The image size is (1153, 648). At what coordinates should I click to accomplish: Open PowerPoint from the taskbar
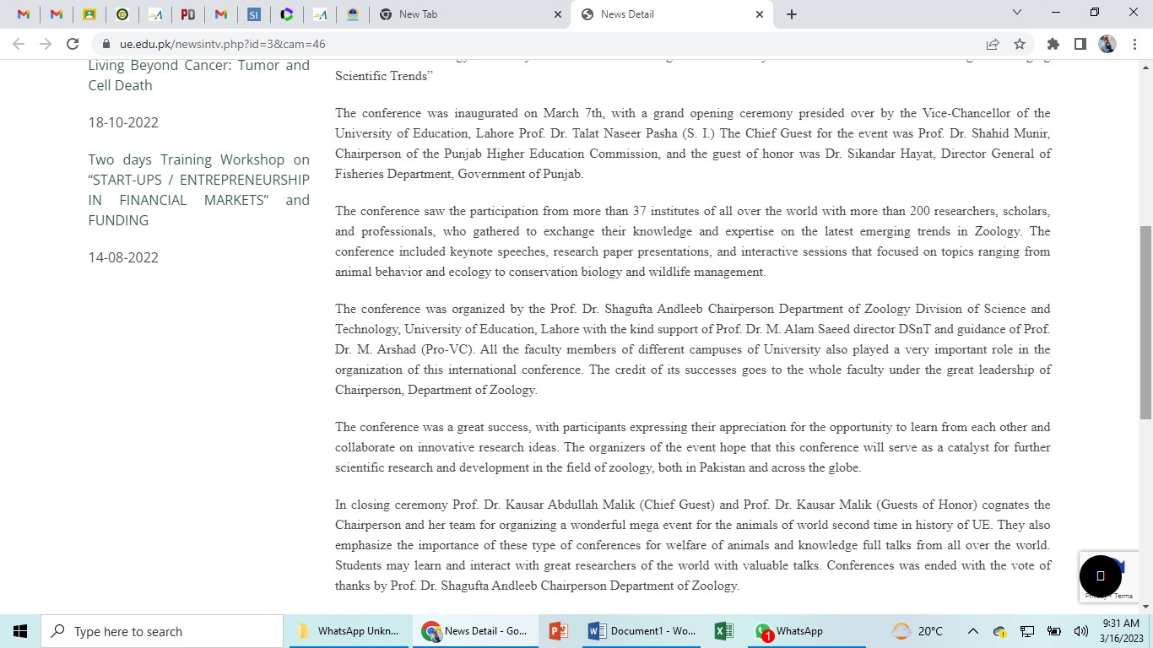[x=557, y=631]
